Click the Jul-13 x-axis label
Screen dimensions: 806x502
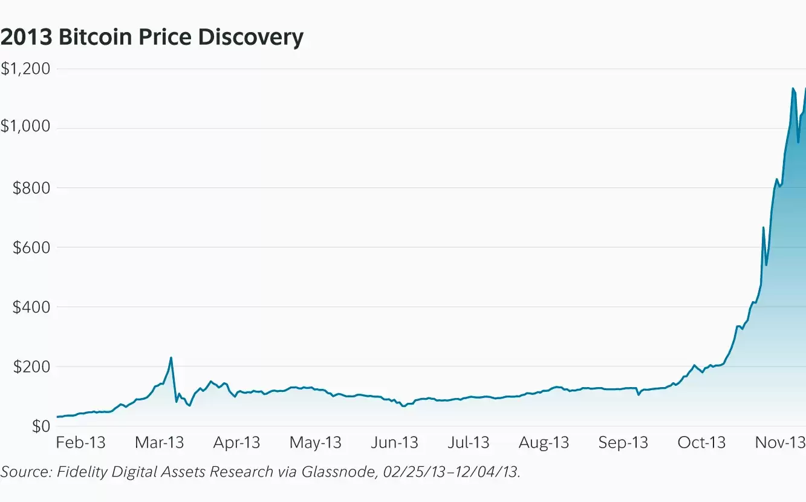tap(469, 443)
